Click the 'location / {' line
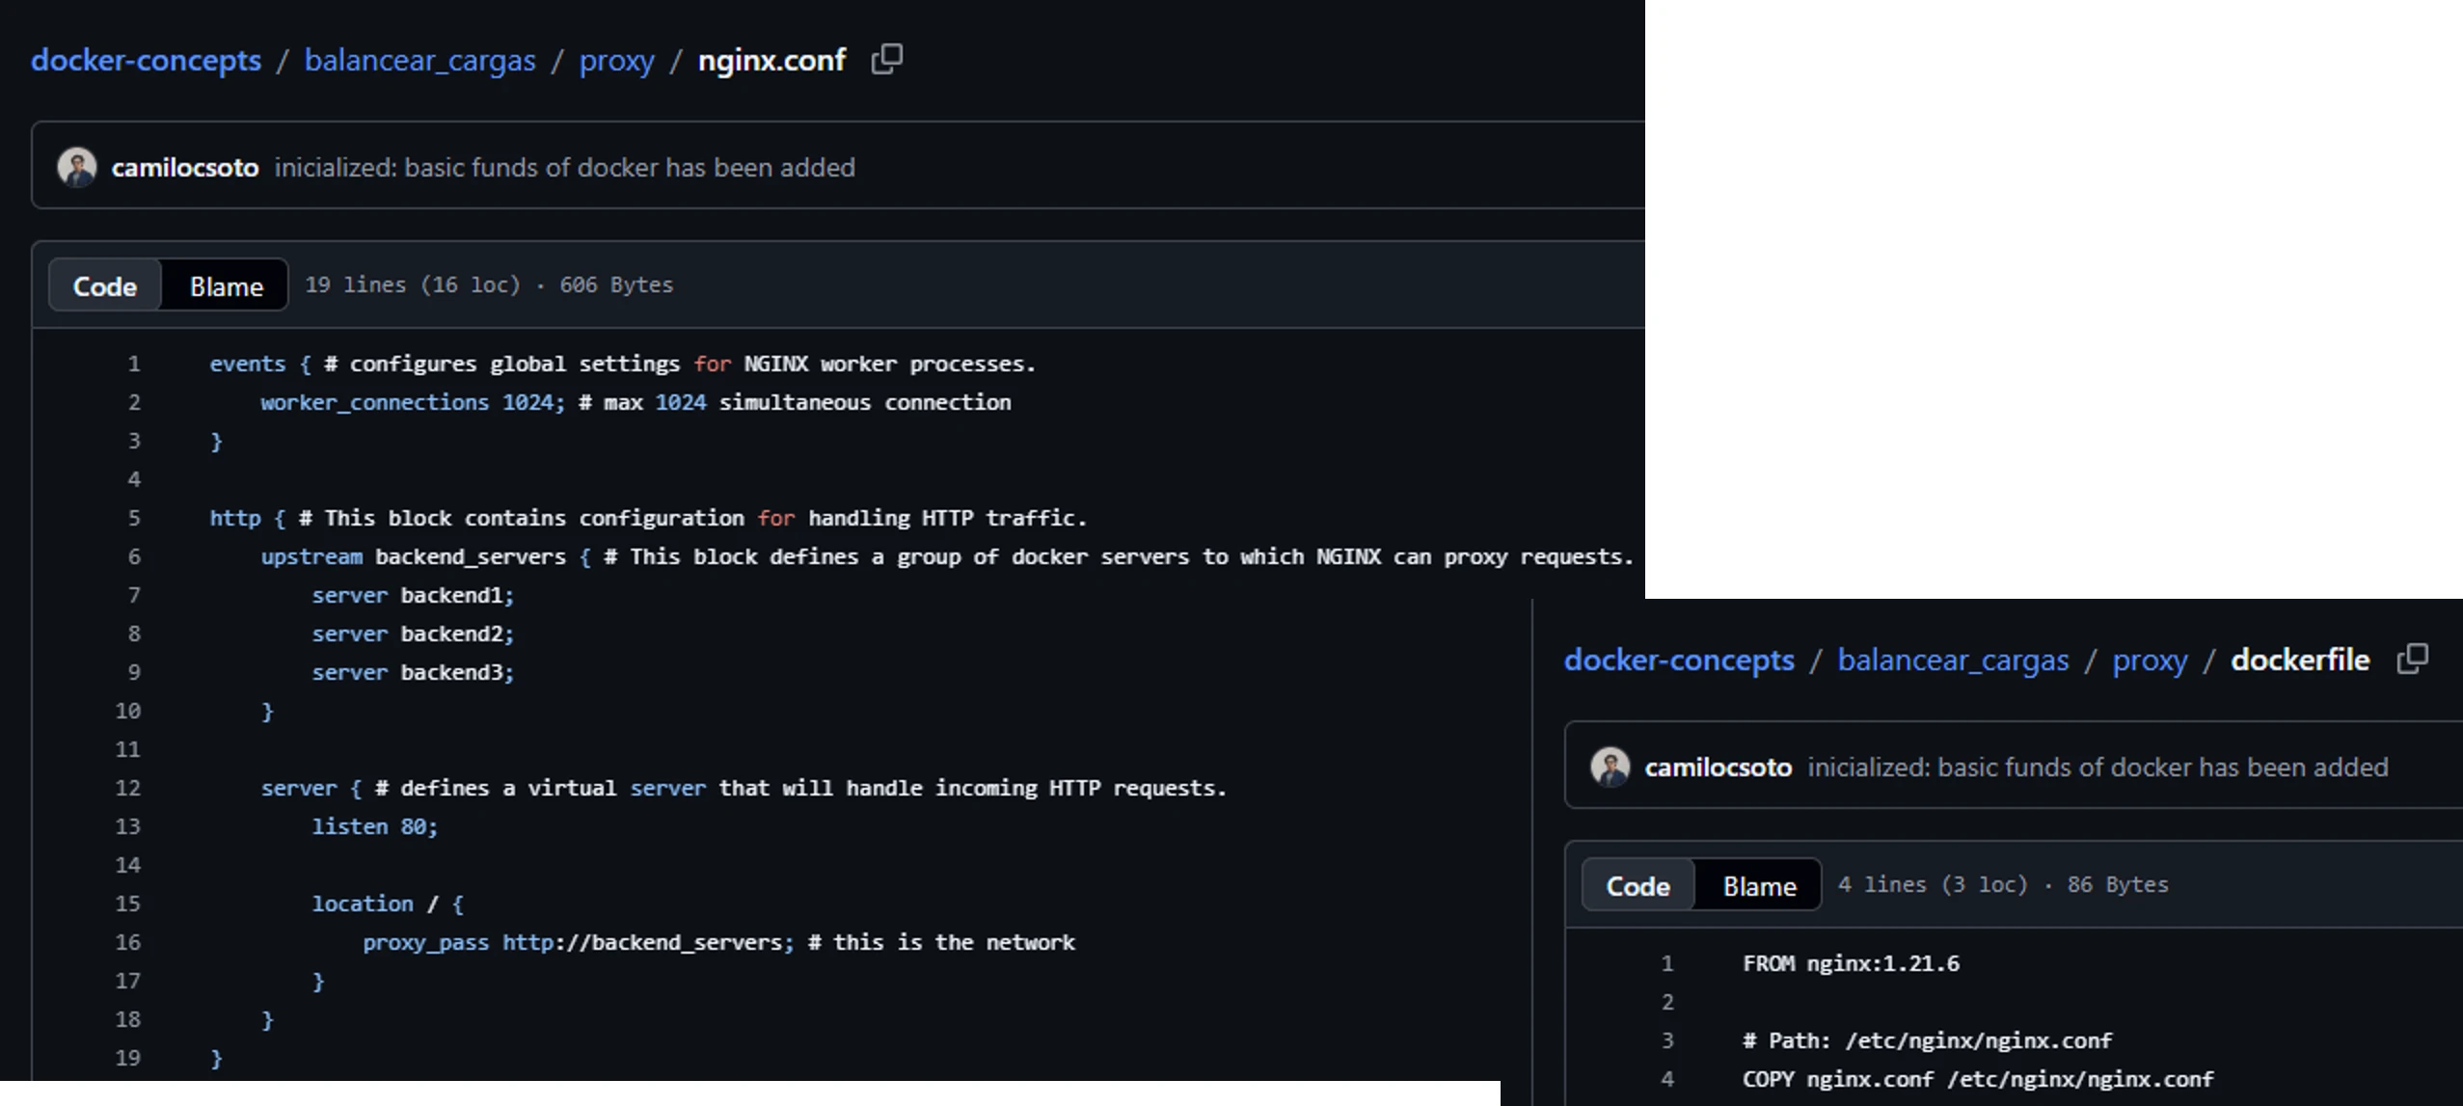The height and width of the screenshot is (1106, 2463). (388, 904)
